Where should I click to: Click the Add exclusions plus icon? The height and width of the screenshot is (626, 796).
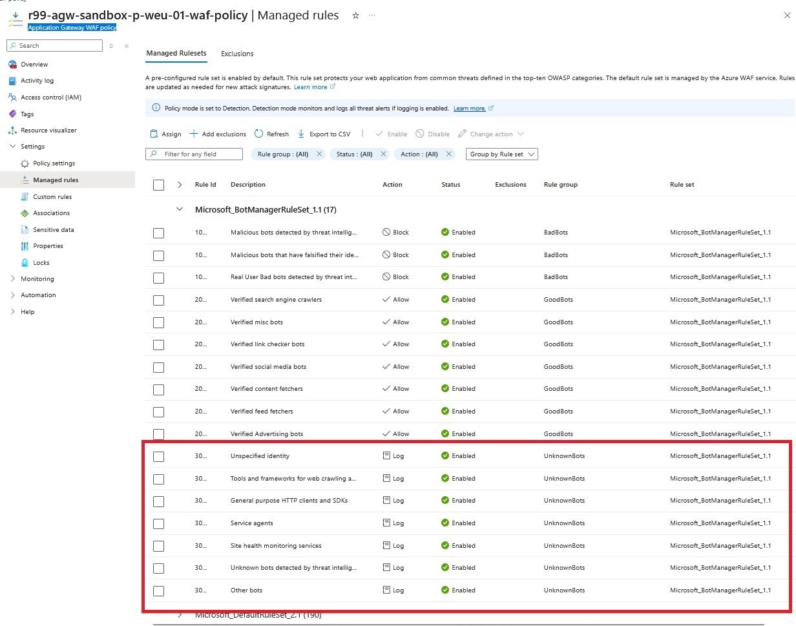pyautogui.click(x=194, y=134)
